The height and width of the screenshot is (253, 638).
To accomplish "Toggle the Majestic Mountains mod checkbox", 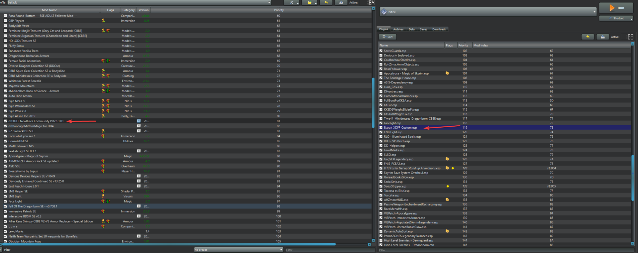I will [x=5, y=86].
